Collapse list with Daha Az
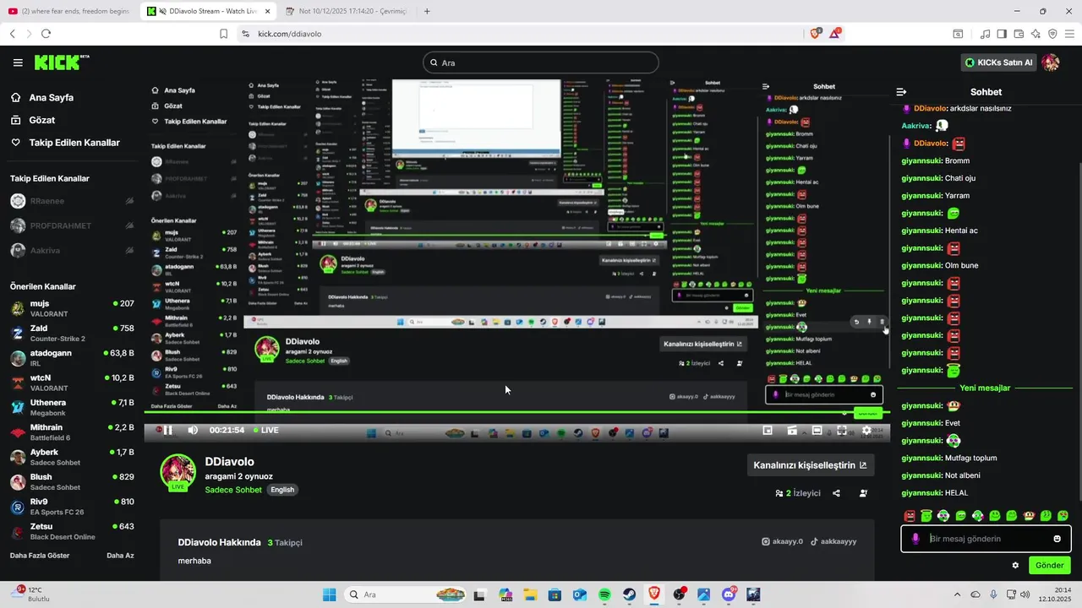 [120, 556]
